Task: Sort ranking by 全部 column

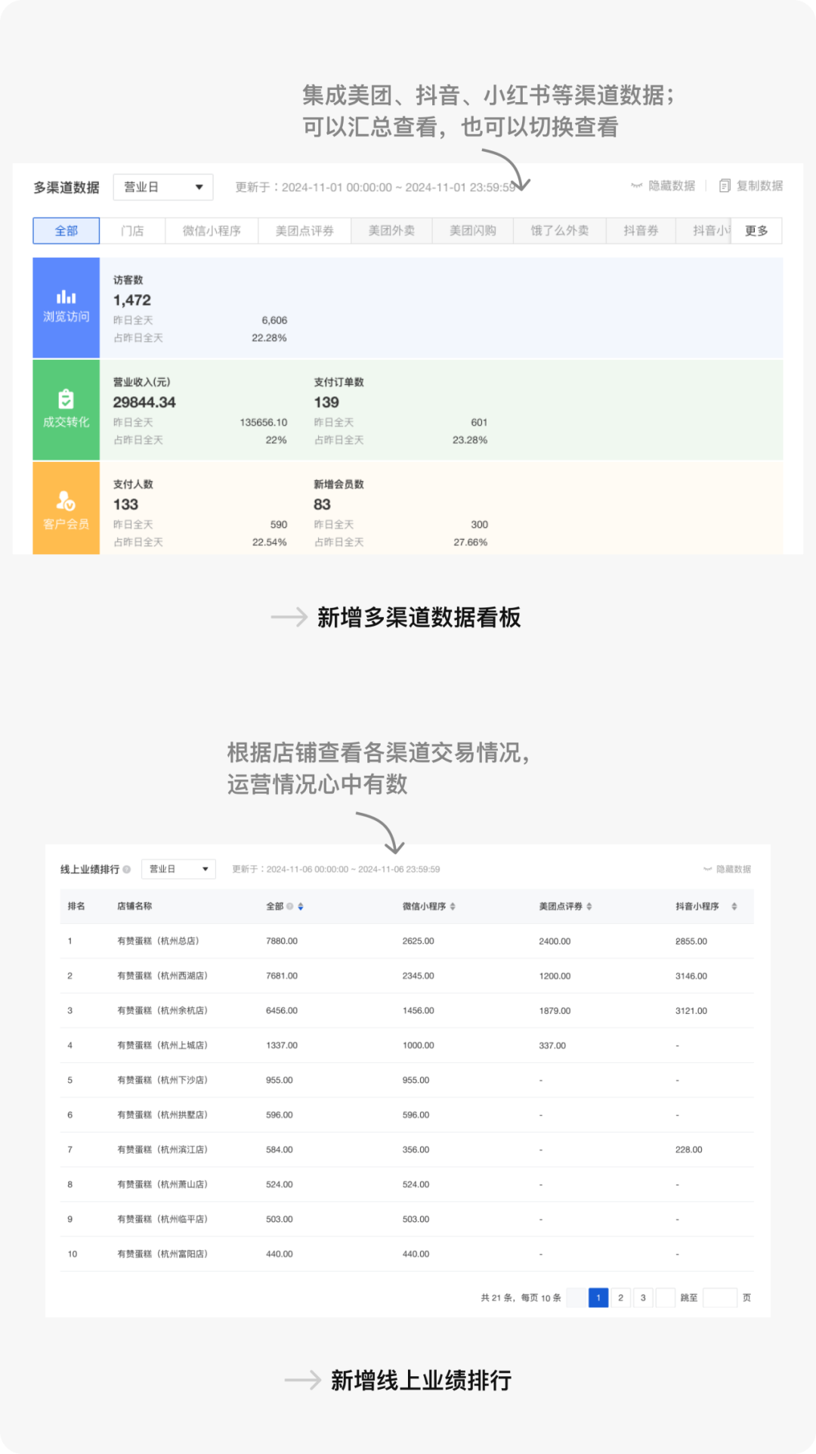Action: 301,907
